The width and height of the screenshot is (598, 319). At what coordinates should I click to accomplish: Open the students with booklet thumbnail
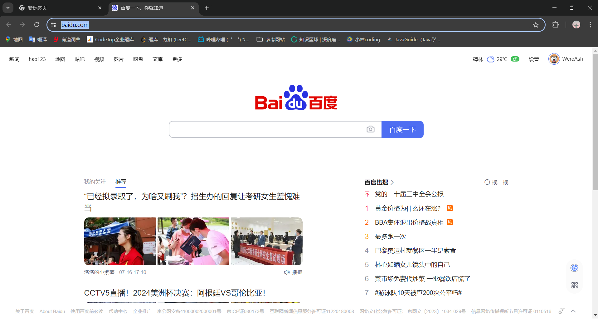(x=193, y=241)
